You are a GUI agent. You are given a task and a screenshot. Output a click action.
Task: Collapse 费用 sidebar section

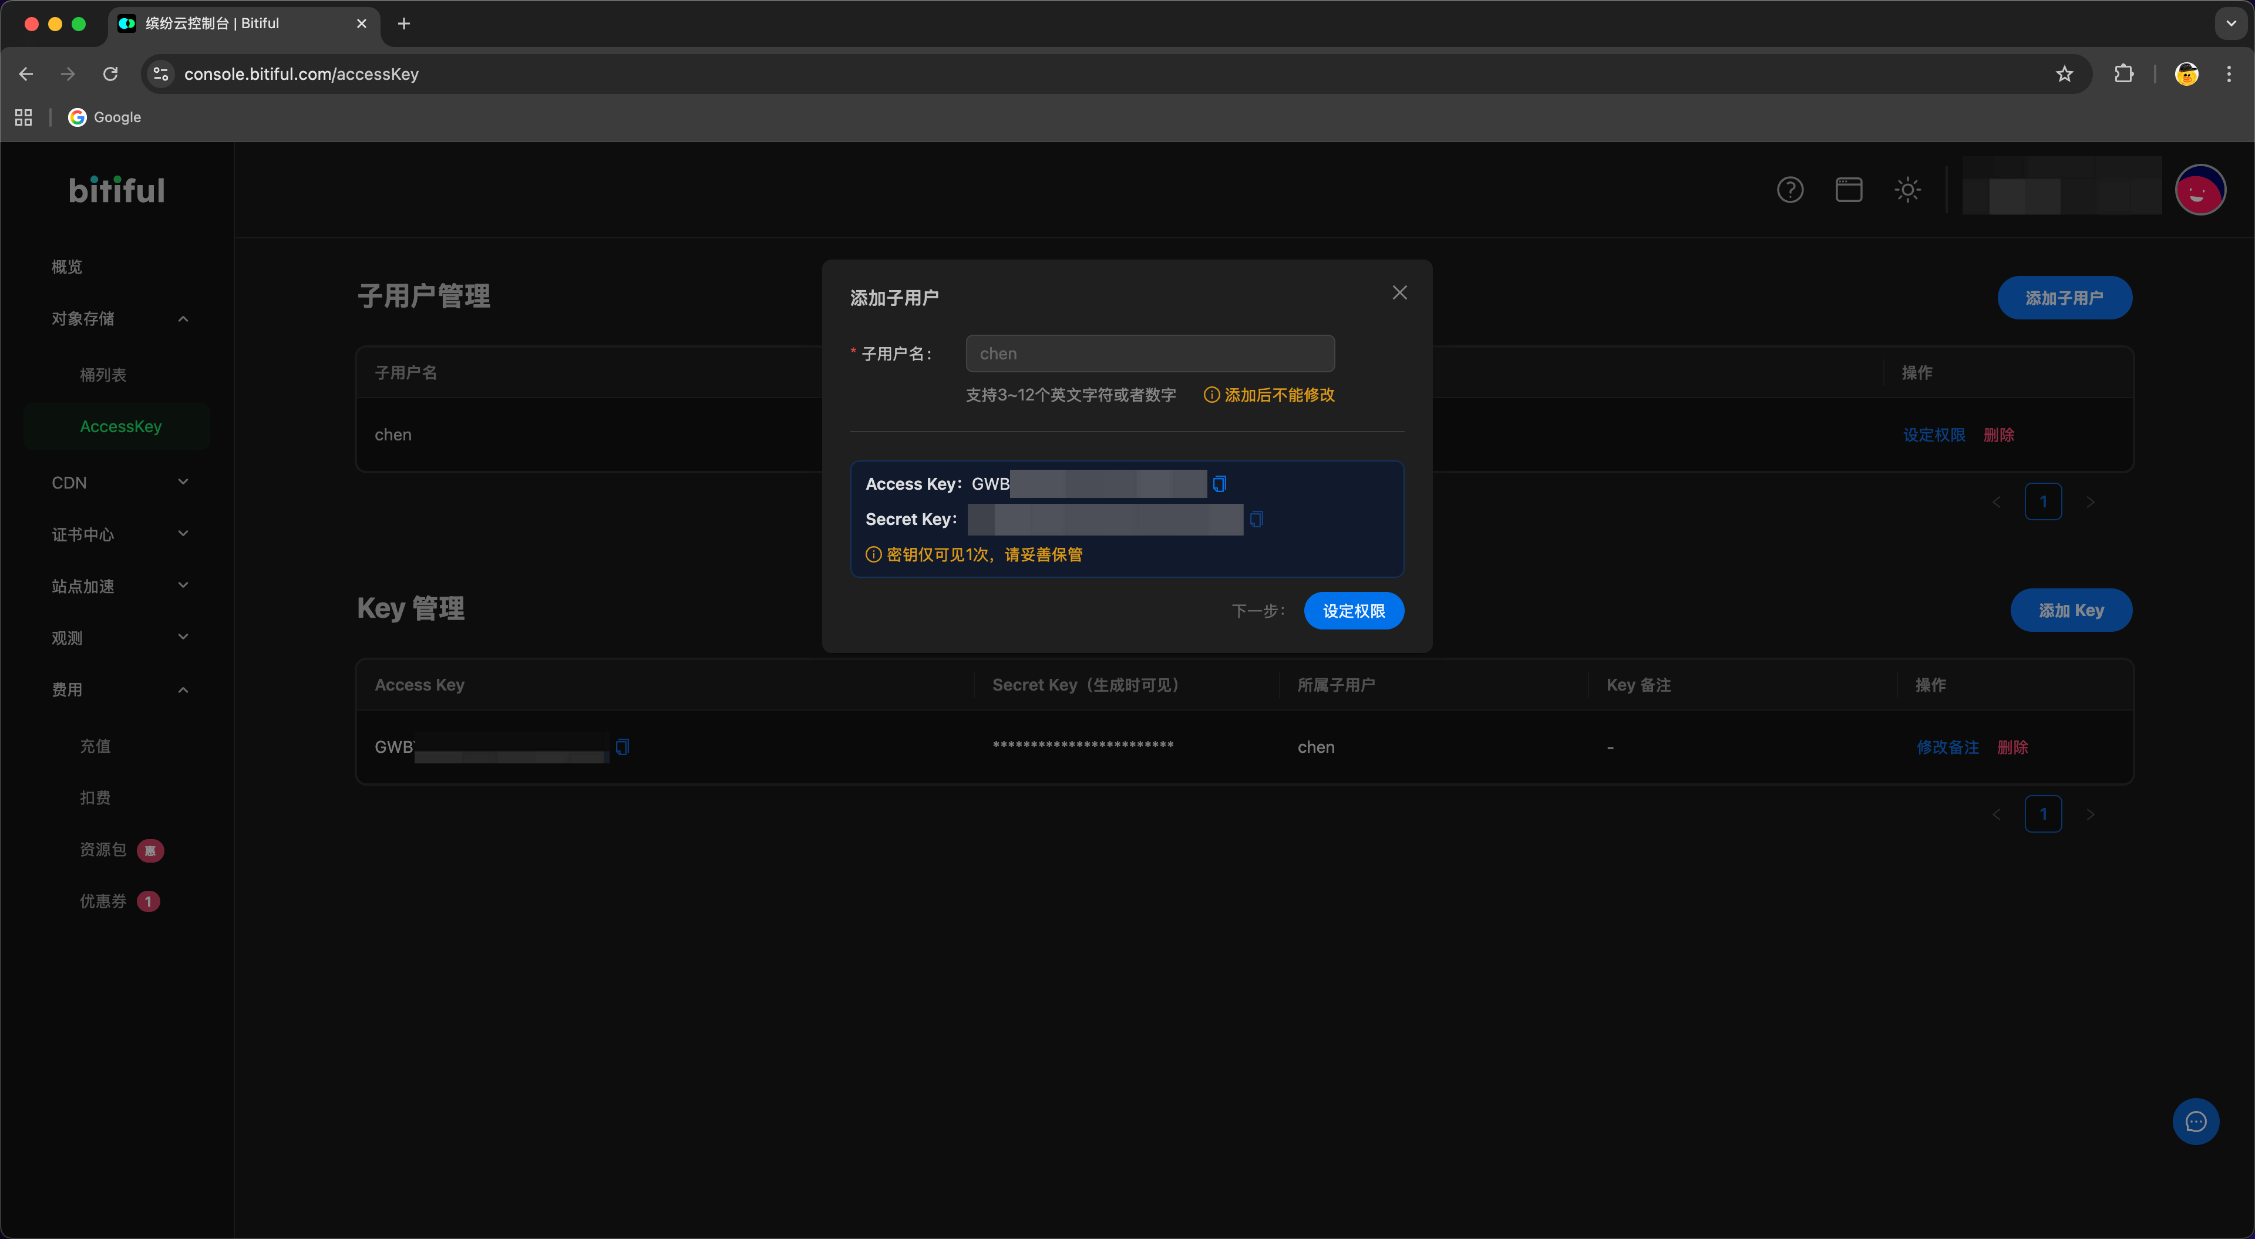[117, 690]
